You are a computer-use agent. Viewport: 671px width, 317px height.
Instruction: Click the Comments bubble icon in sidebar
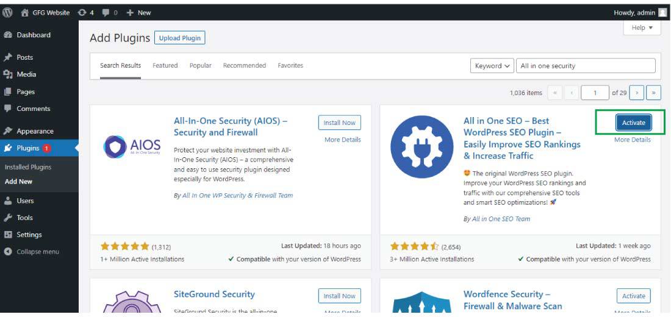tap(8, 109)
